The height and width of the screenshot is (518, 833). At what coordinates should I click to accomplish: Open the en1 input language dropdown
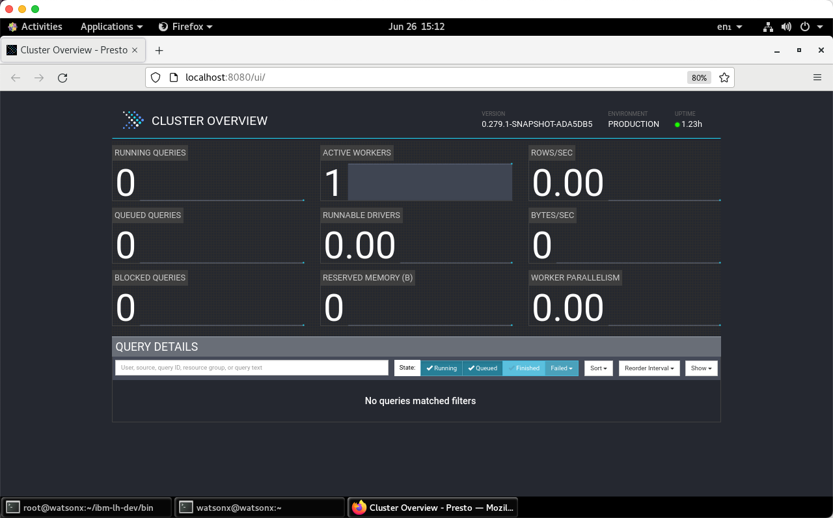tap(730, 27)
